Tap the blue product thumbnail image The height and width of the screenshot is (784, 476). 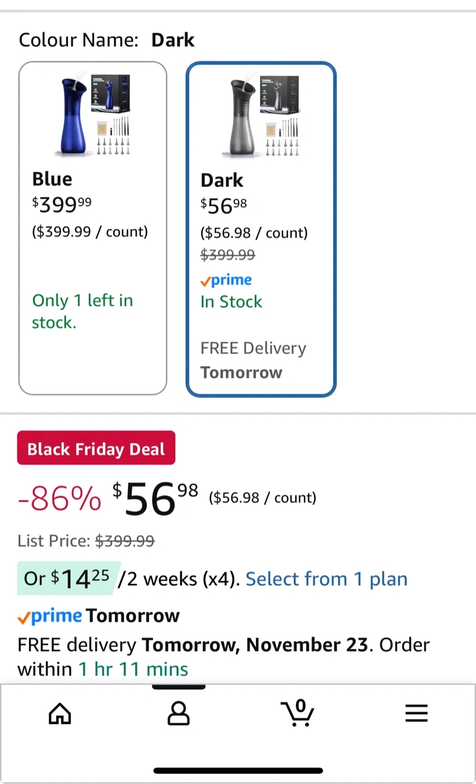[x=93, y=115]
